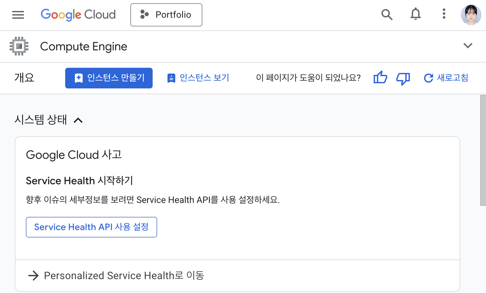Viewport: 486px width, 293px height.
Task: Click the thumbs down feedback icon
Action: (x=403, y=78)
